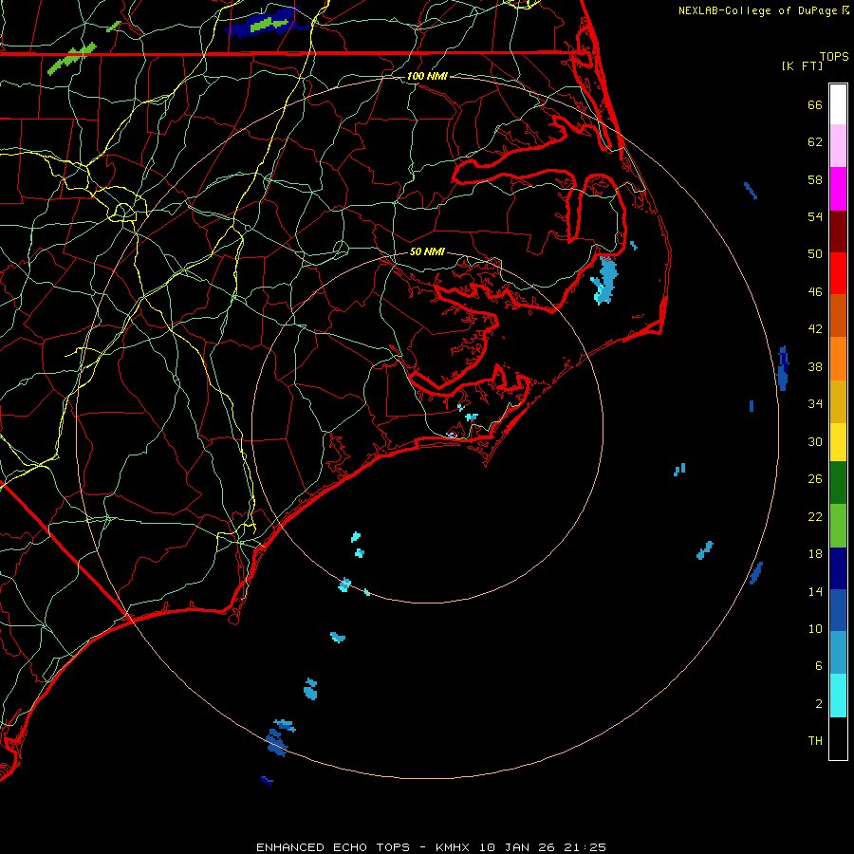Viewport: 854px width, 854px height.
Task: Click 'ENHANCED ECHO TOPS' caption text
Action: point(333,847)
